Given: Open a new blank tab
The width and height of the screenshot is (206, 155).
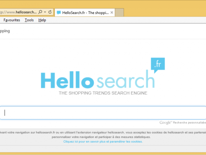Looking at the screenshot, I should [119, 12].
